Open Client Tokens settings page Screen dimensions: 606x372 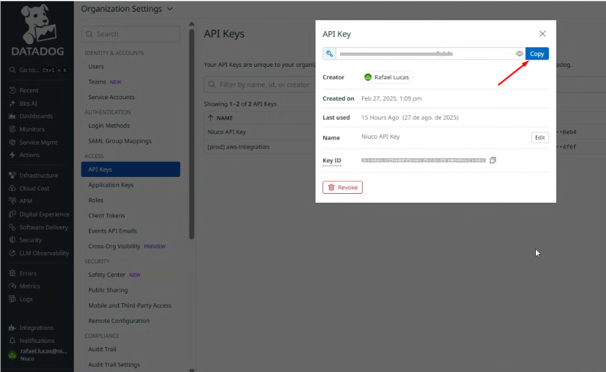click(106, 216)
